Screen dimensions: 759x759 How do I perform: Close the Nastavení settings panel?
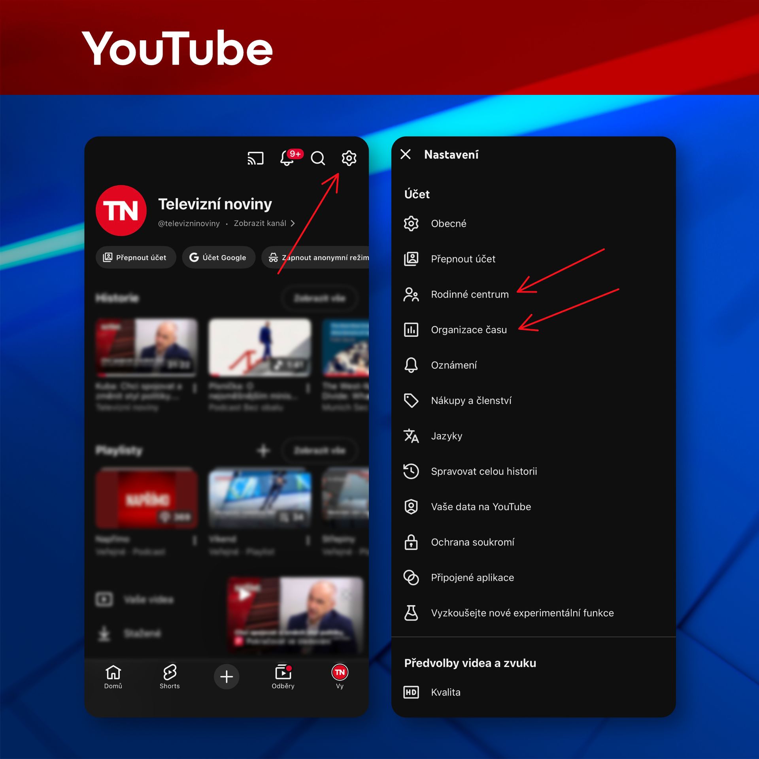click(406, 154)
